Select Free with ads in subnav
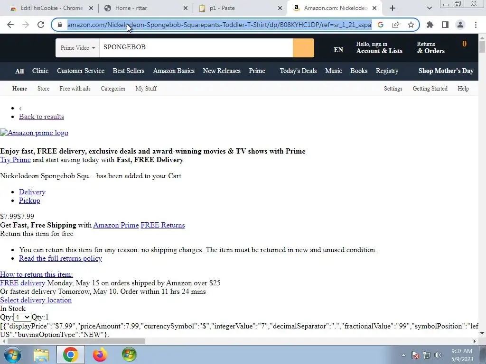This screenshot has height=364, width=486. click(75, 89)
